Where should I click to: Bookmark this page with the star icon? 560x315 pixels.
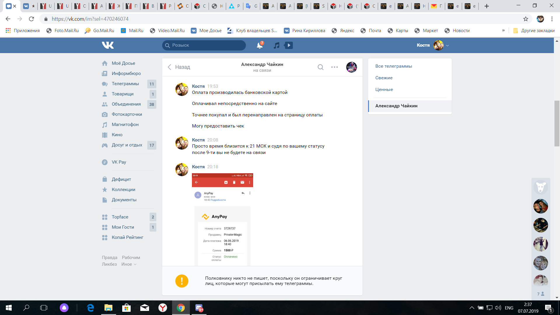(x=525, y=19)
